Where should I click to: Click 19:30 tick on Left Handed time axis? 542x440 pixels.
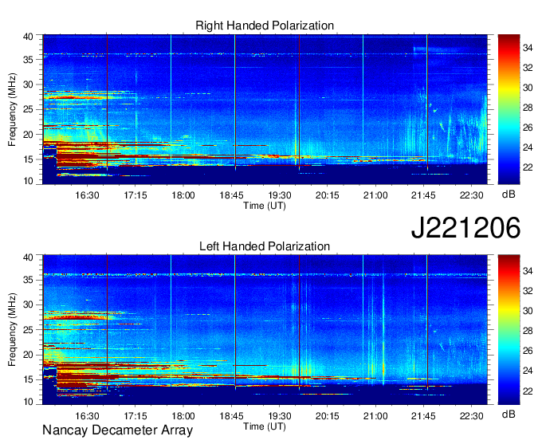pyautogui.click(x=279, y=416)
